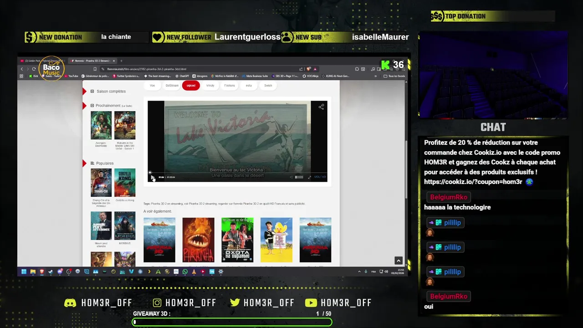Select the Vmoly server tab
The image size is (583, 328).
tap(210, 85)
